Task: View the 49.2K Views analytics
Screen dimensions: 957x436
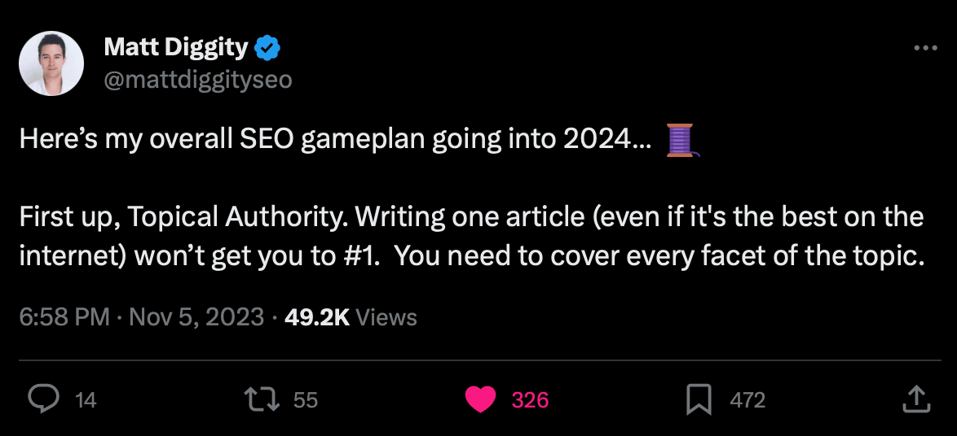Action: tap(351, 317)
